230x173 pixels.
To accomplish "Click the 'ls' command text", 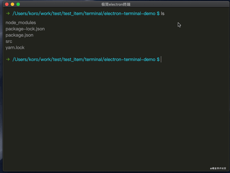I will pyautogui.click(x=163, y=14).
